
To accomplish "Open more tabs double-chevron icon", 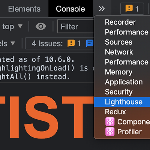I will tap(102, 9).
